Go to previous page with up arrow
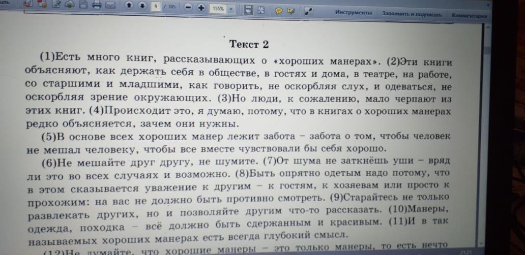Viewport: 525px width, 255px height. click(129, 6)
